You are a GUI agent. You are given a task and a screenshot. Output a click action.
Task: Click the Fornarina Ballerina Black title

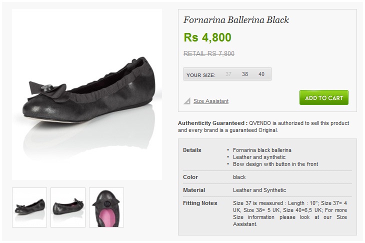click(x=236, y=20)
